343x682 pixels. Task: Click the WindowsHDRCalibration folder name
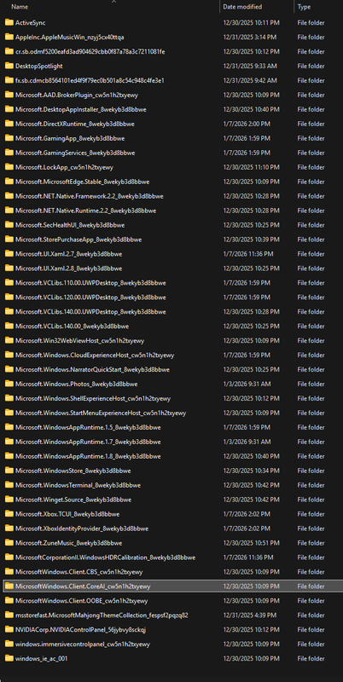105,558
